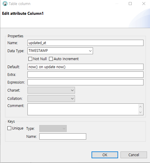The width and height of the screenshot is (150, 163).
Task: Click the 'Edit attribute Column1' heading
Action: coord(23,14)
